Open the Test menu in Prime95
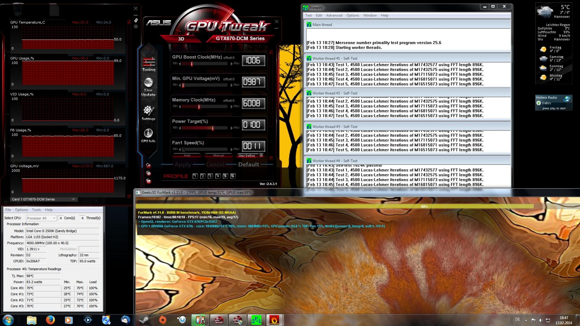The height and width of the screenshot is (326, 580). (x=308, y=15)
